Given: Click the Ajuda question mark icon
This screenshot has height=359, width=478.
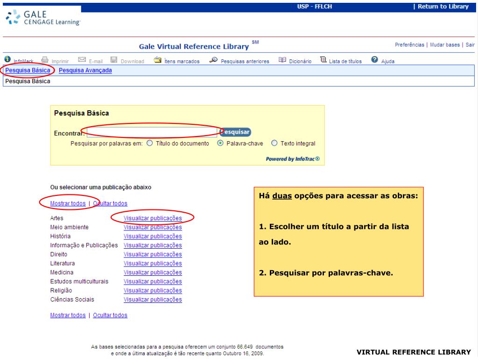Looking at the screenshot, I should tap(375, 59).
